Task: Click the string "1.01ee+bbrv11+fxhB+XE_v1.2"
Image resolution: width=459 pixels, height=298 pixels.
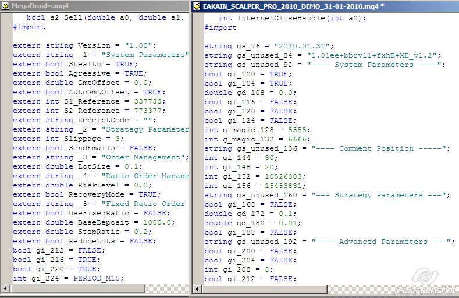Action: tap(372, 56)
